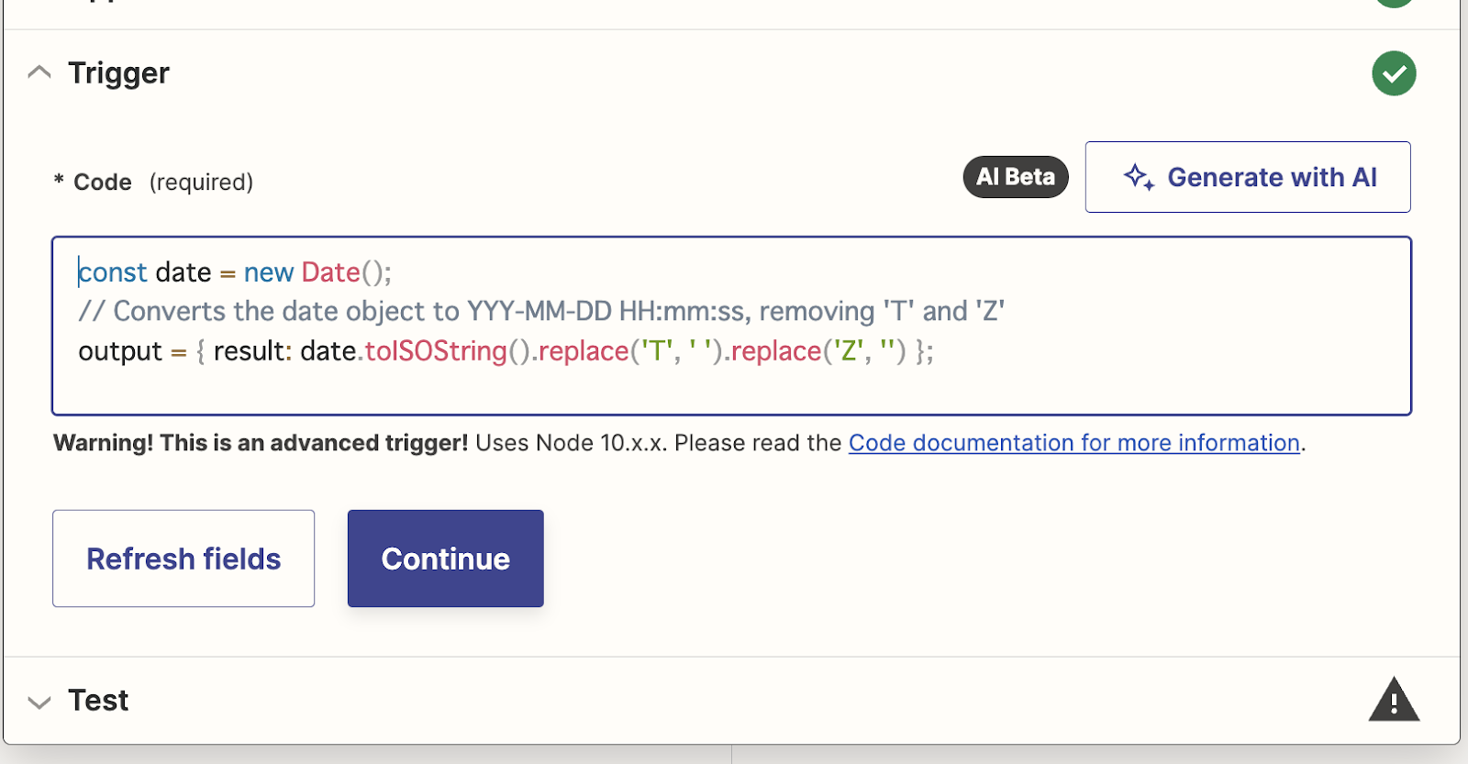Screen dimensions: 1468x764
Task: Click the warning triangle on Test section
Action: pyautogui.click(x=1394, y=701)
